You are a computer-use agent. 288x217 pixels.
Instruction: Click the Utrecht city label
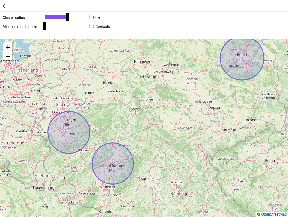pos(16,80)
